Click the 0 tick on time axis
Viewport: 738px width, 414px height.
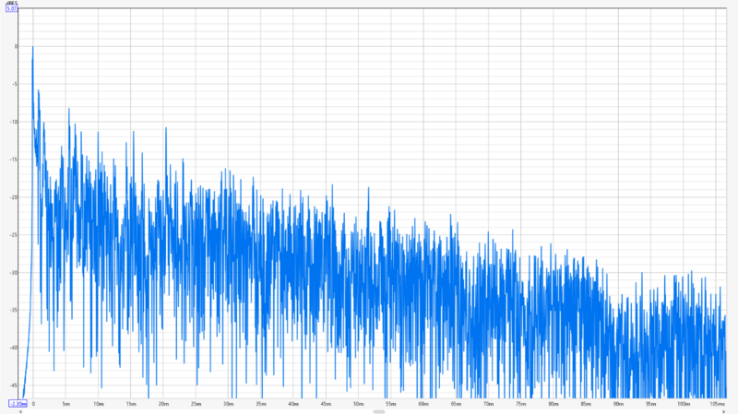coord(33,404)
